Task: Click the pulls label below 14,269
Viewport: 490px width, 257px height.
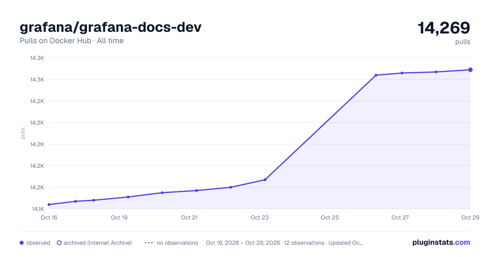Action: (463, 42)
